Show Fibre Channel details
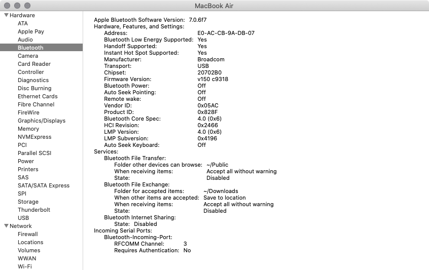 click(36, 104)
